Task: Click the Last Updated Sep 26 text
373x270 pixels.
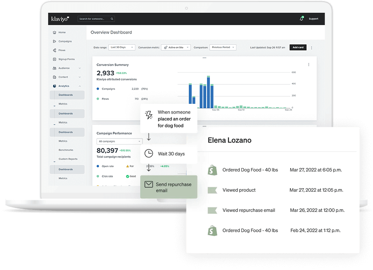Action: click(267, 48)
